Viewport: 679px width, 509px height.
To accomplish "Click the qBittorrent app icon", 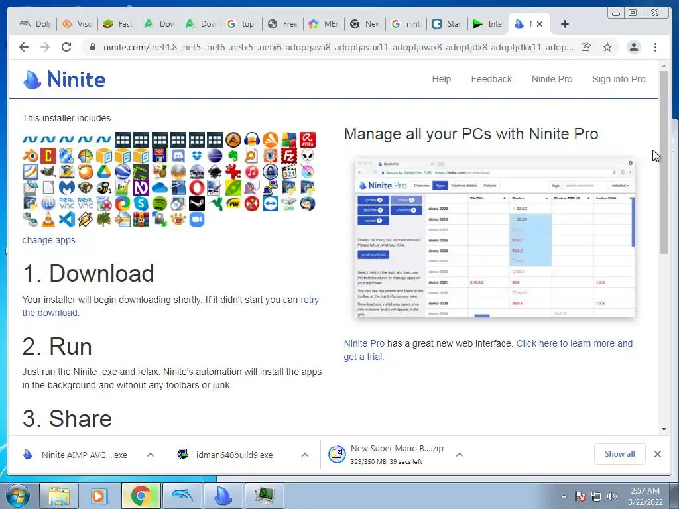I will pos(48,203).
